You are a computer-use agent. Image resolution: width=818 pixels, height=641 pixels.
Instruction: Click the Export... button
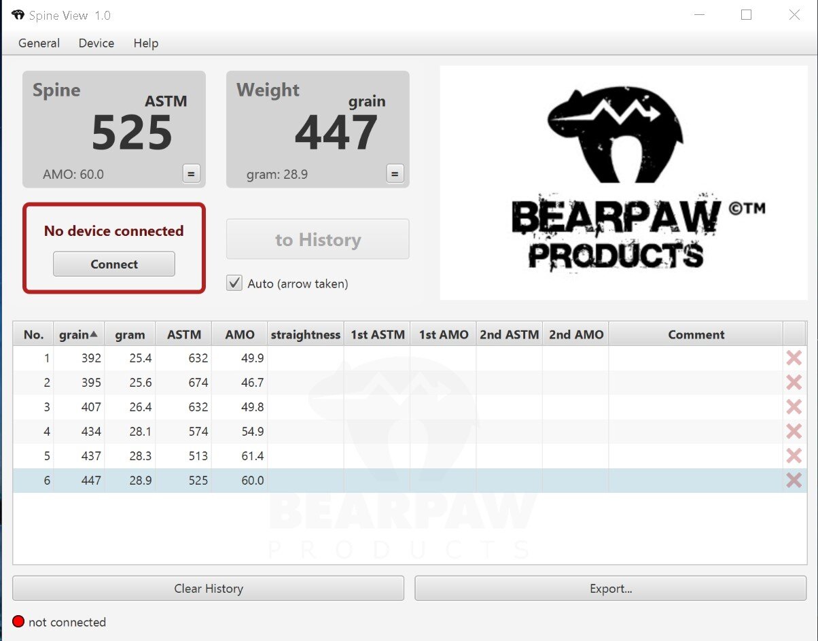click(611, 589)
